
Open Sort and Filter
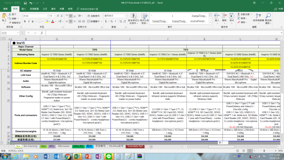pos(258,18)
